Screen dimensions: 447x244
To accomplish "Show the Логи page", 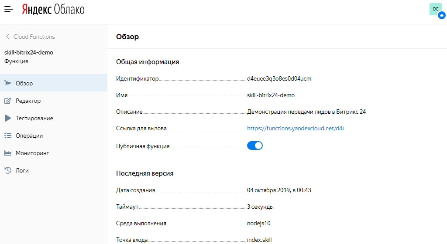I will point(22,170).
